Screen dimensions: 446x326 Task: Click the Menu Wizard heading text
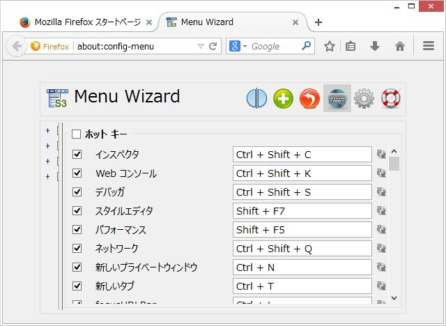tap(127, 96)
